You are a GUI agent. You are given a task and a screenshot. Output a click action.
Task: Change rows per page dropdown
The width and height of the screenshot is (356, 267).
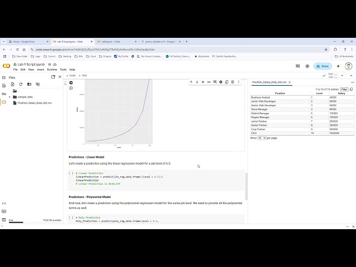[x=262, y=138]
